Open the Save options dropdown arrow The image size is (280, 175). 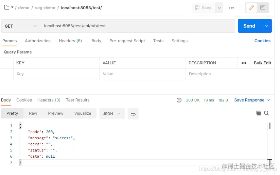(219, 8)
